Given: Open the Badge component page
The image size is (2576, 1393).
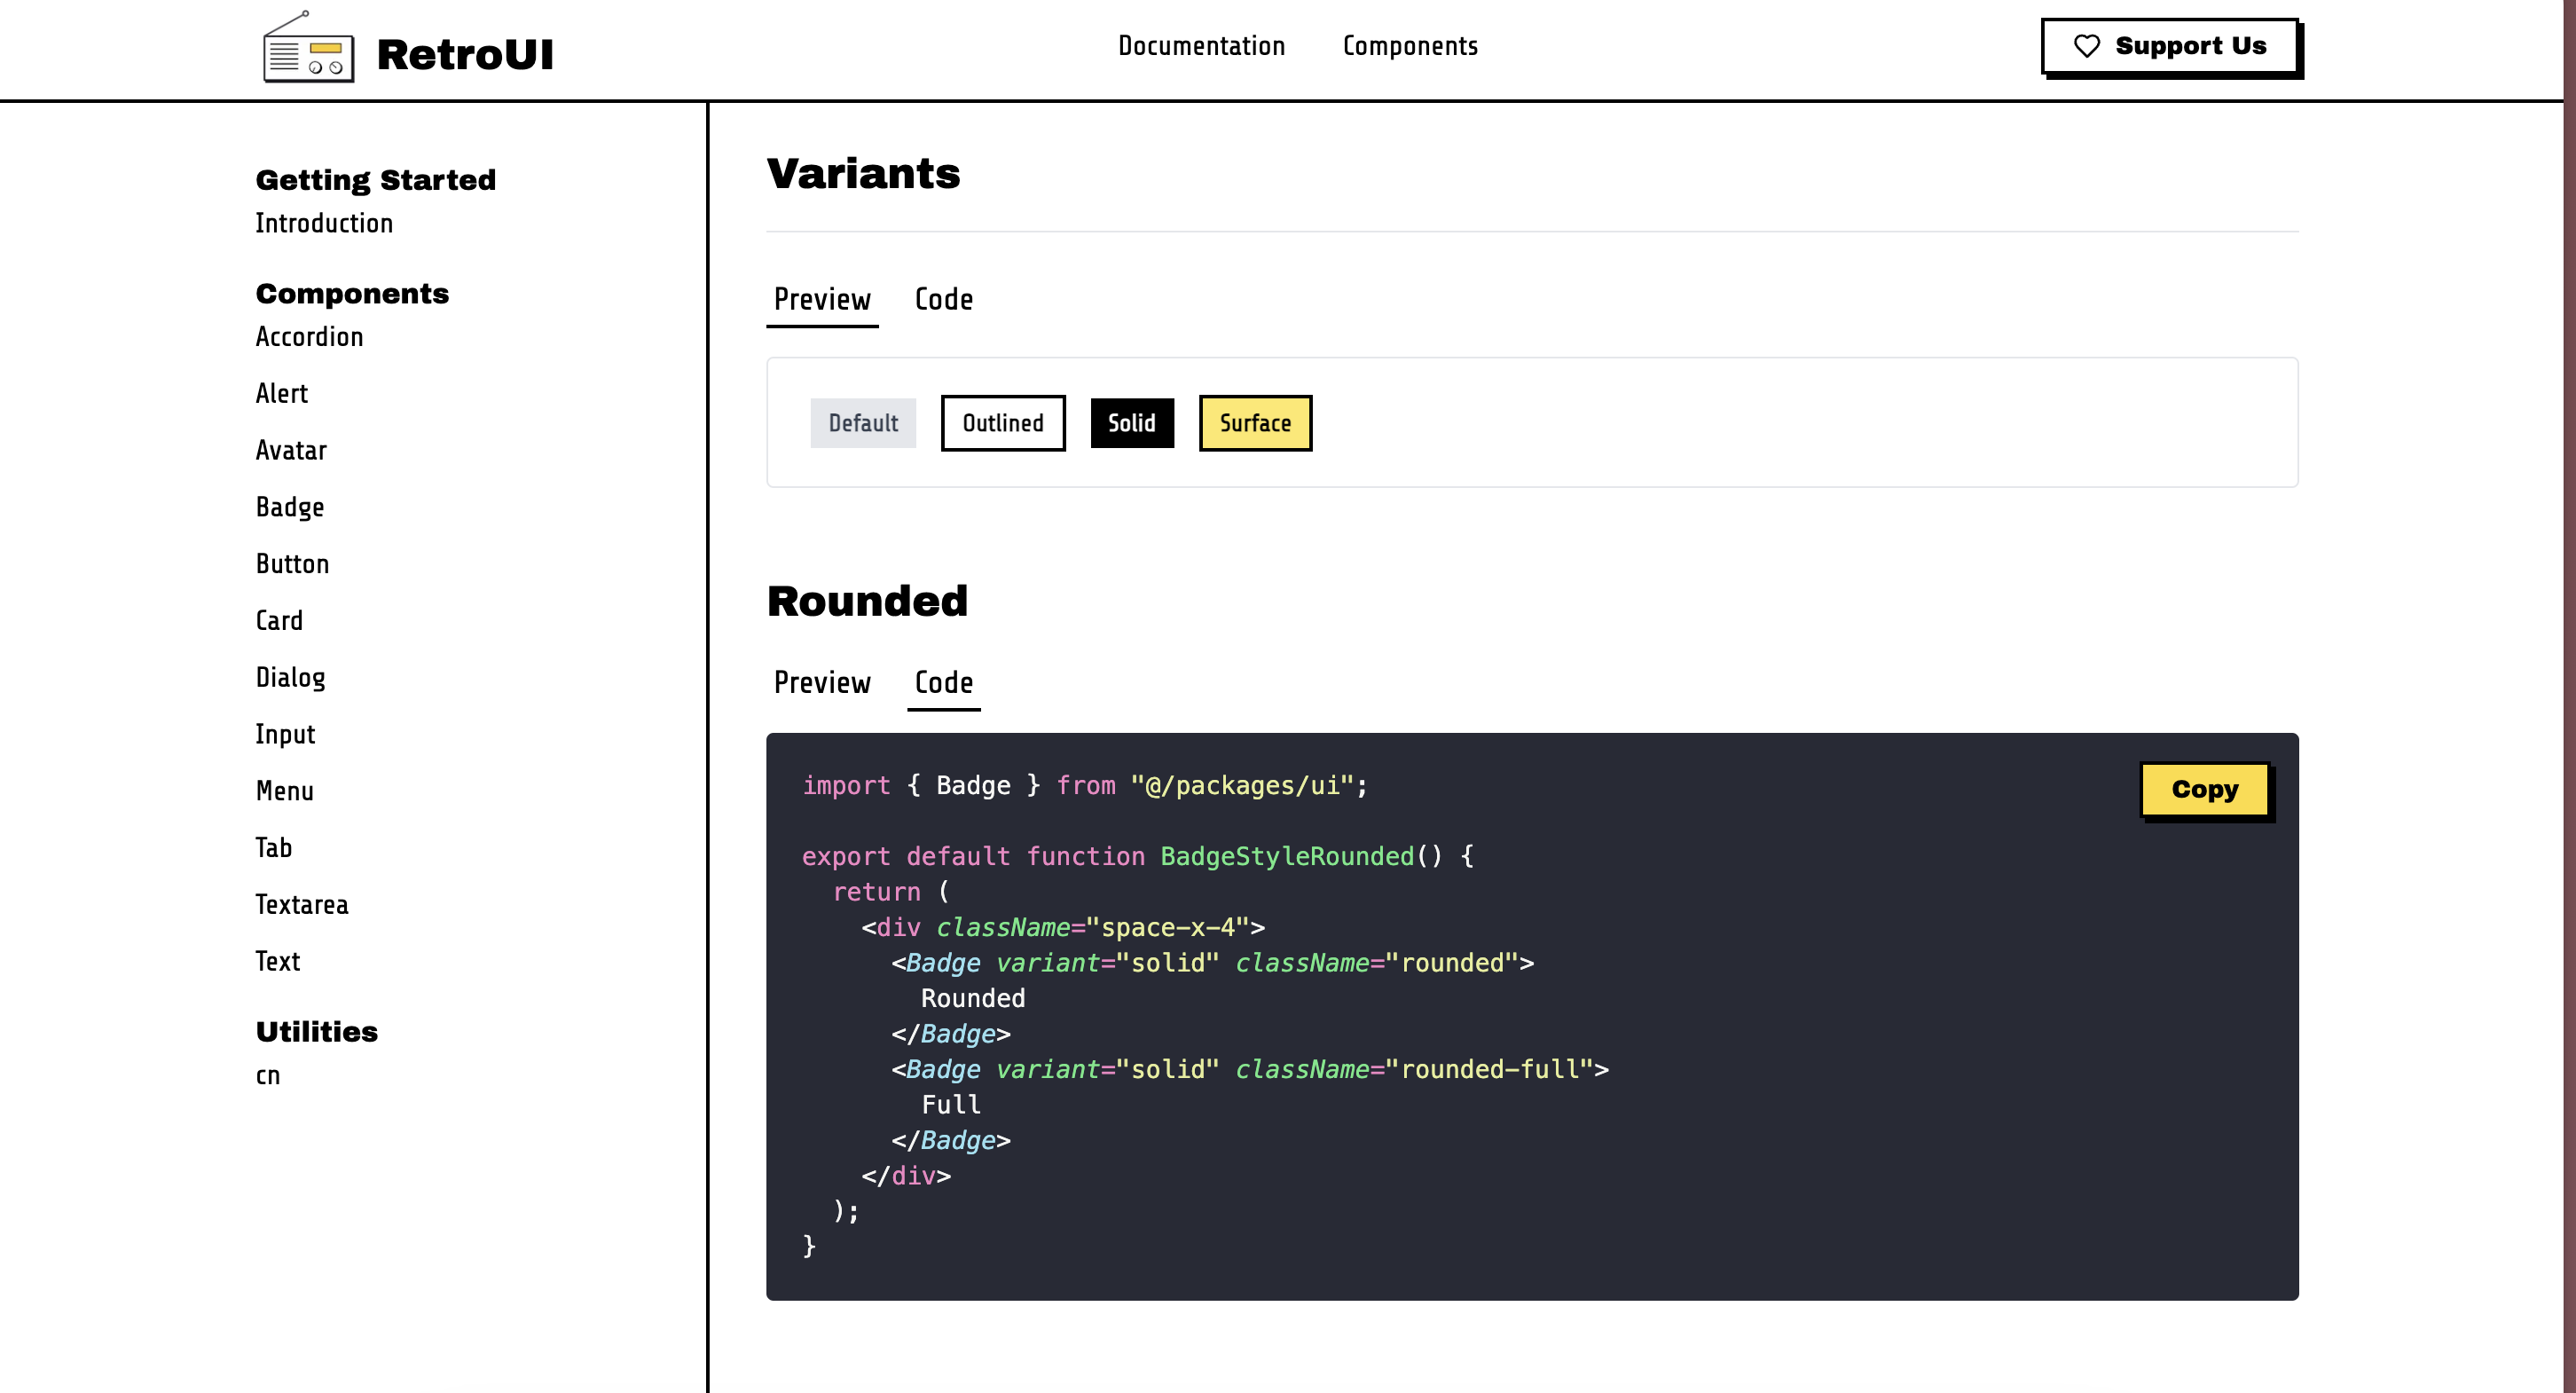Looking at the screenshot, I should tap(290, 507).
